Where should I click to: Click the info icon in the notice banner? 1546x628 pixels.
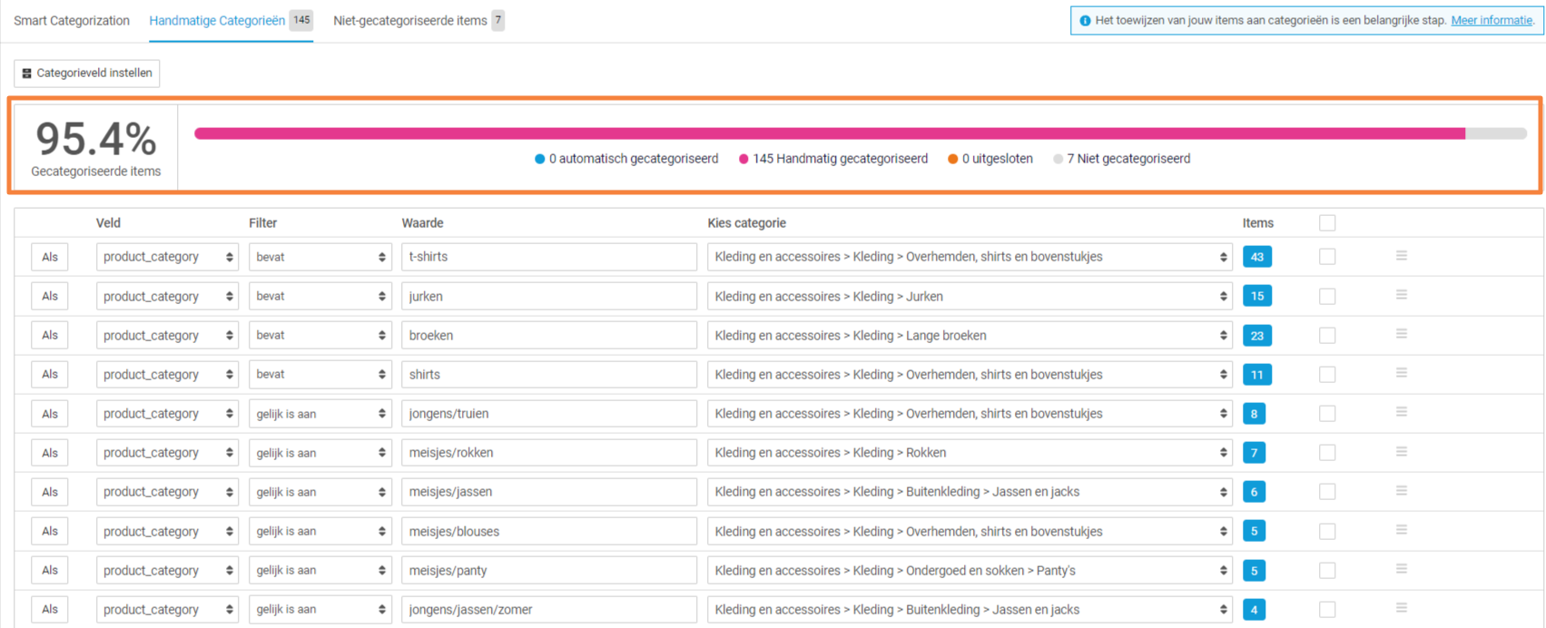coord(1085,21)
